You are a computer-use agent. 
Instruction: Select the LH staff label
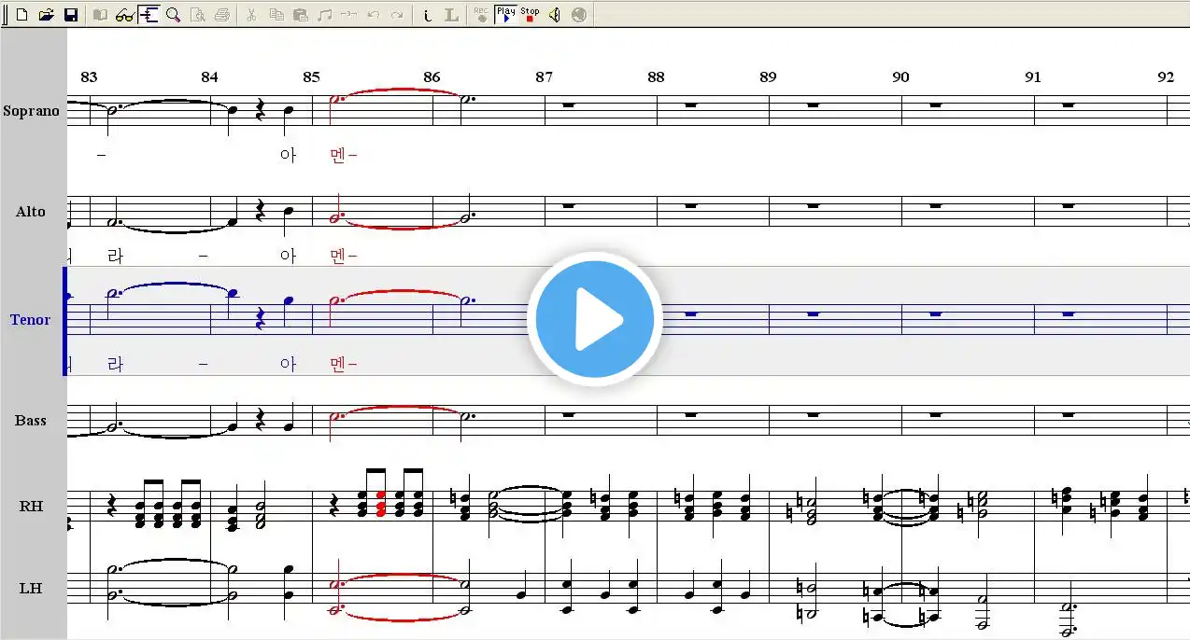(x=31, y=589)
